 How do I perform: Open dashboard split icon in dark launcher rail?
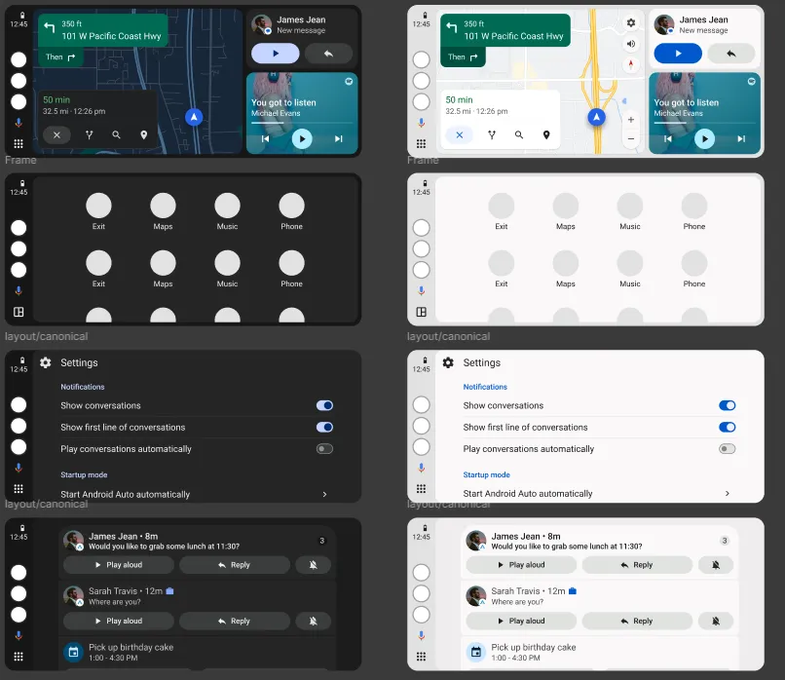(19, 312)
